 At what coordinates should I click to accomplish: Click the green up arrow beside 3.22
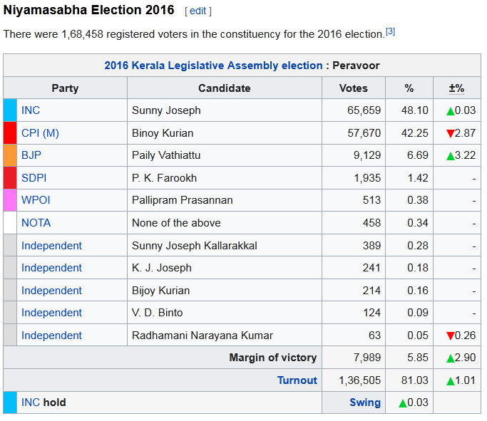pos(451,156)
